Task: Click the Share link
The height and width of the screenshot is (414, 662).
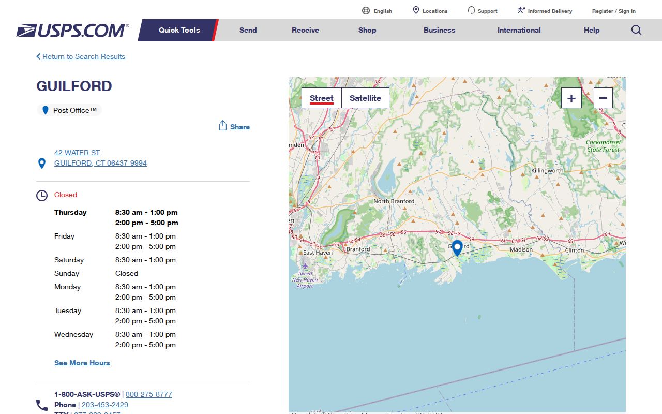Action: pos(240,127)
